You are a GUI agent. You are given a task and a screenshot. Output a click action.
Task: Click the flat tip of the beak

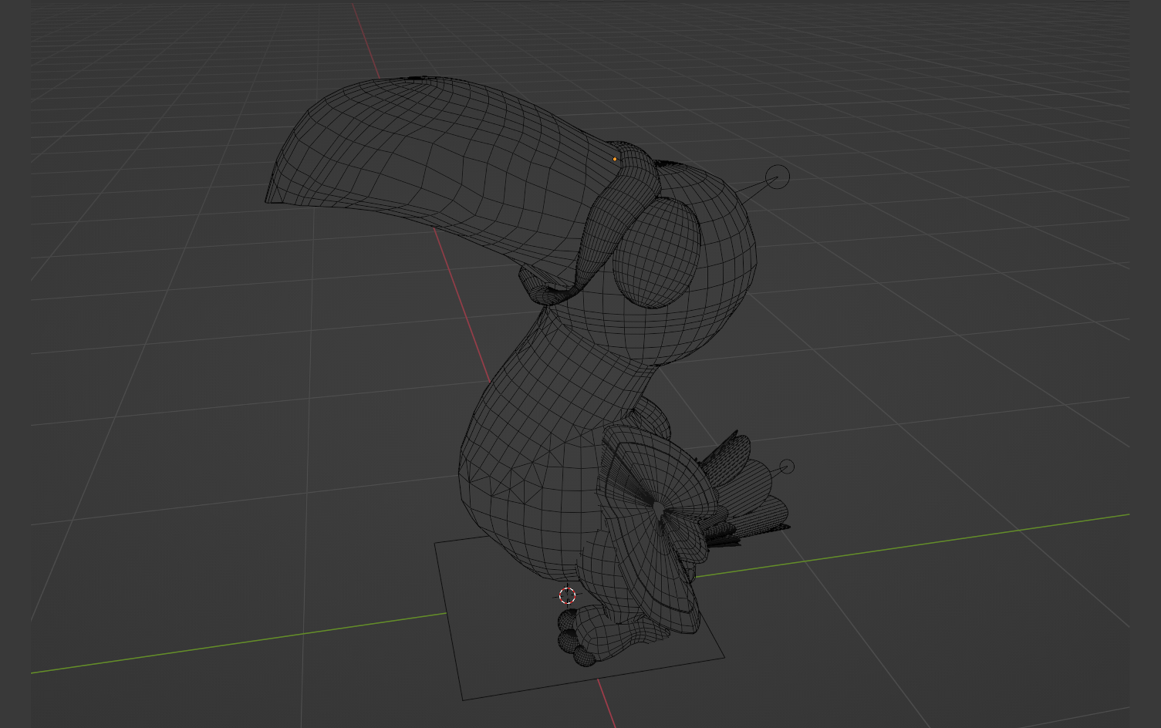272,181
